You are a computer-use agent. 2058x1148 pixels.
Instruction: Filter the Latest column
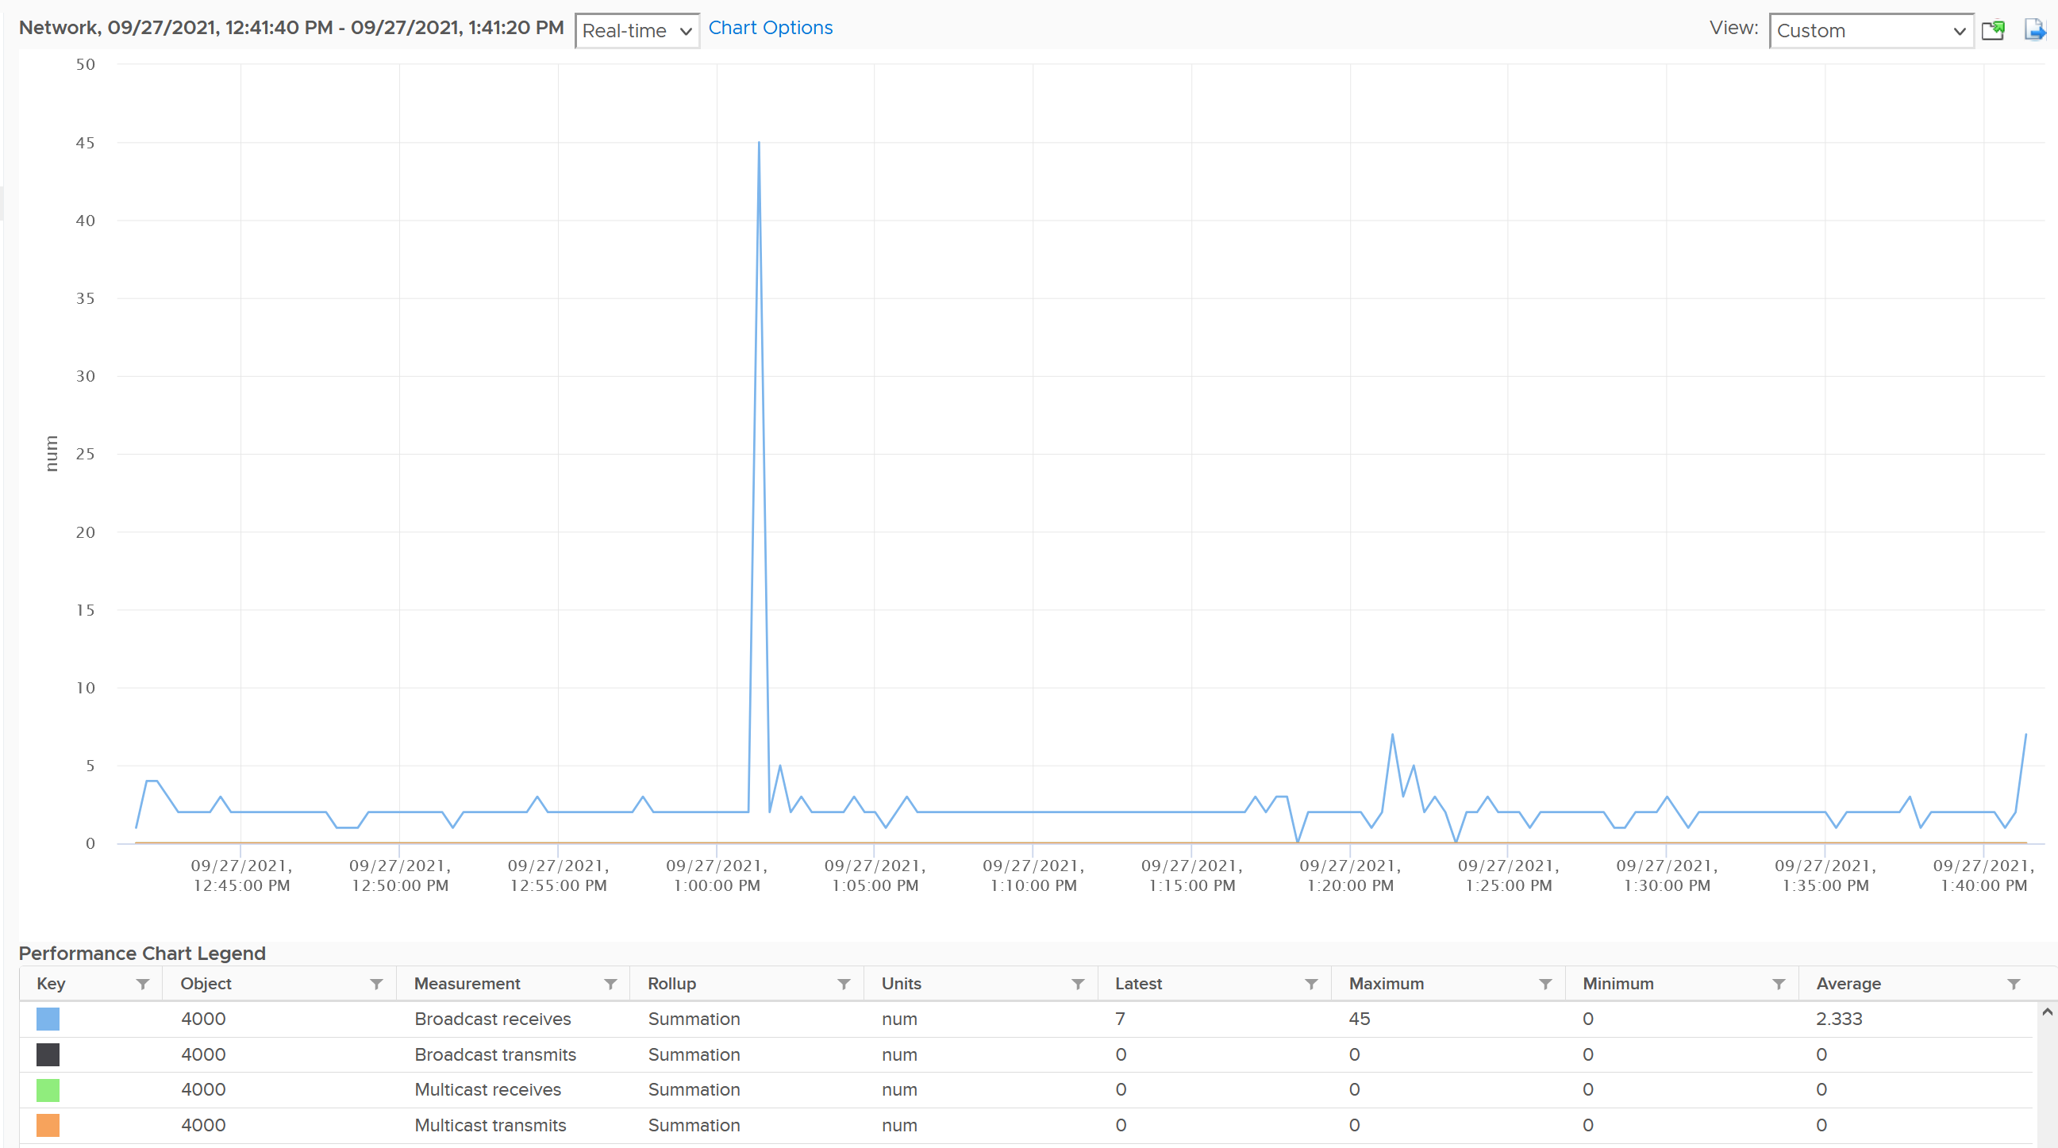(x=1311, y=984)
